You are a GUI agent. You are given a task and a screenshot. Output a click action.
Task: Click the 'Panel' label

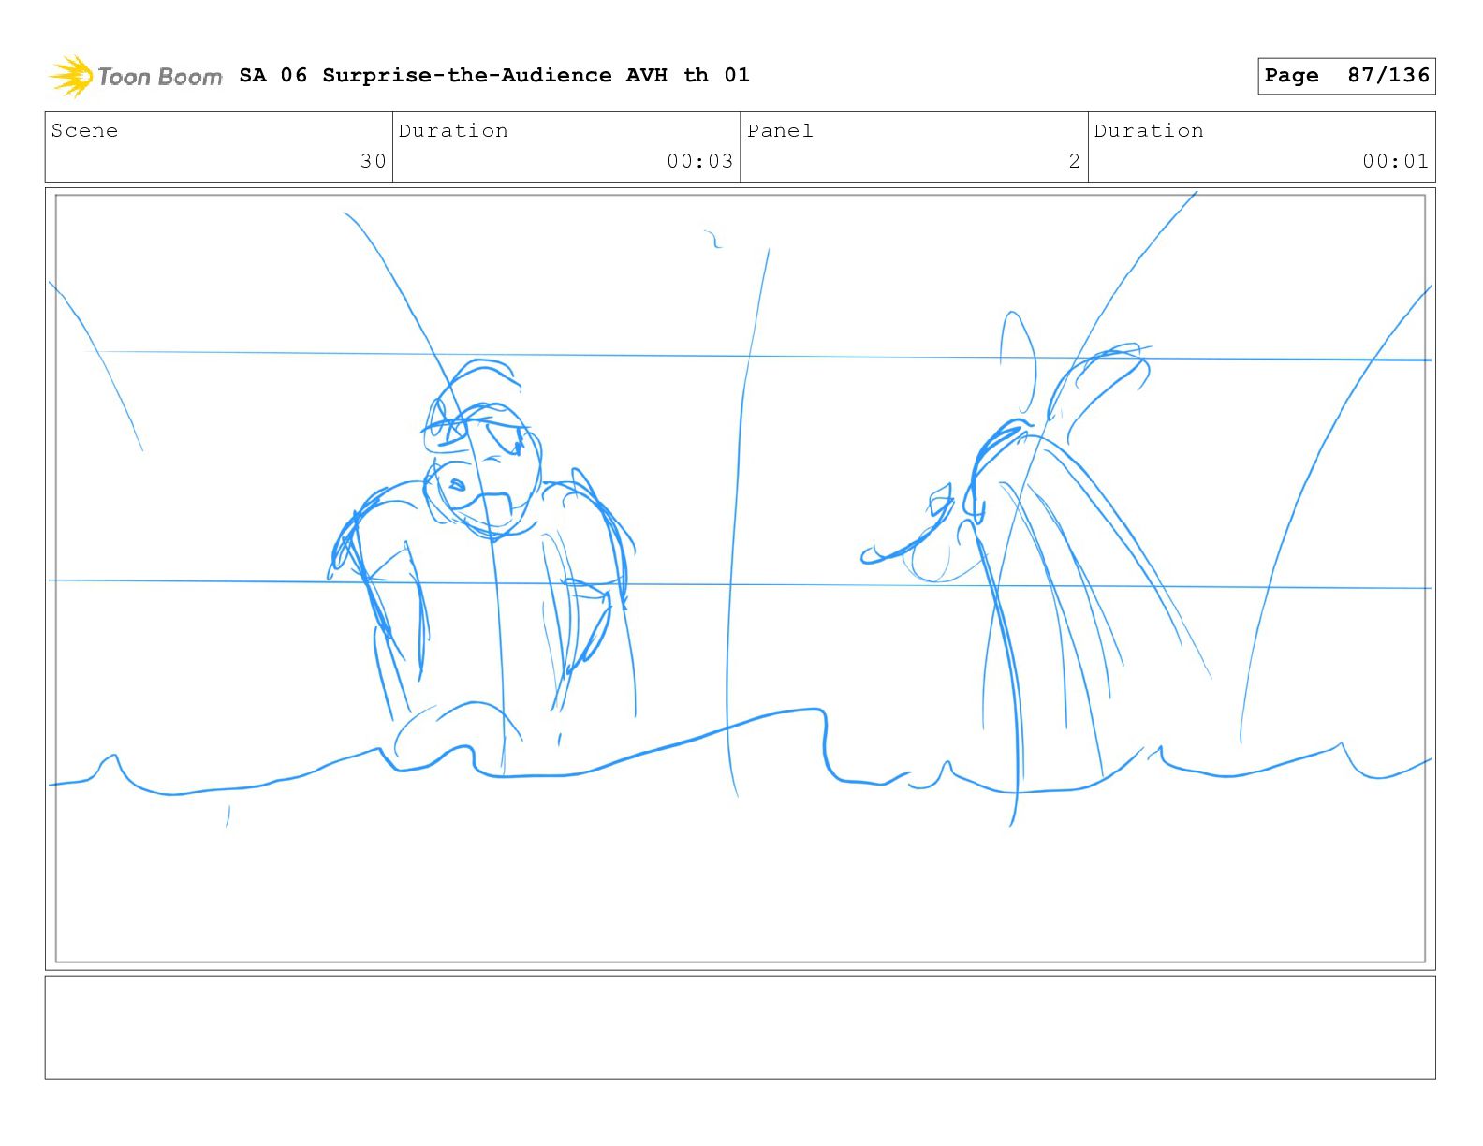click(780, 130)
